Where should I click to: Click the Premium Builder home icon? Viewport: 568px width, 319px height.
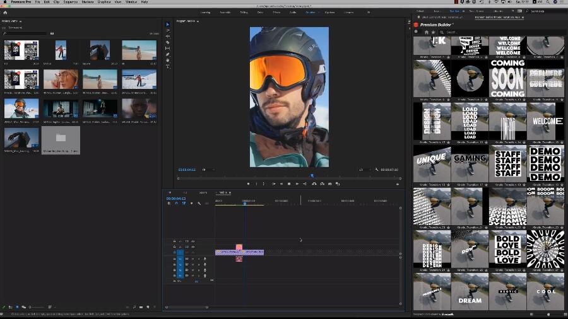tap(427, 32)
